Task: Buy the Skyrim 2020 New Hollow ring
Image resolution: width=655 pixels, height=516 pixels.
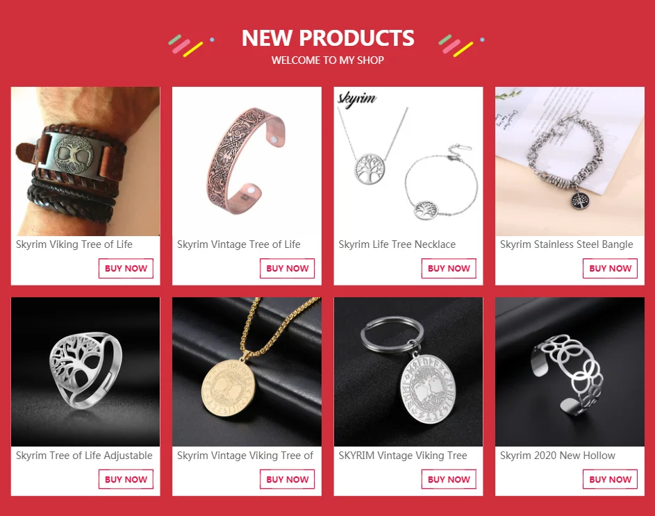Action: tap(611, 479)
